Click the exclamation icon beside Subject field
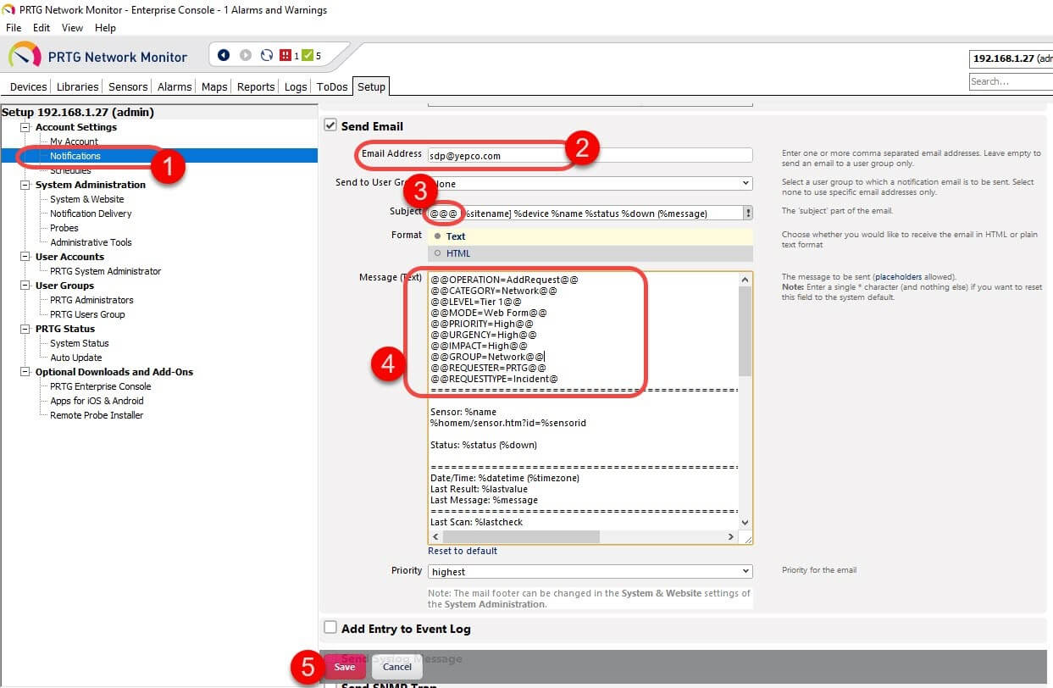The height and width of the screenshot is (688, 1053). coord(748,214)
